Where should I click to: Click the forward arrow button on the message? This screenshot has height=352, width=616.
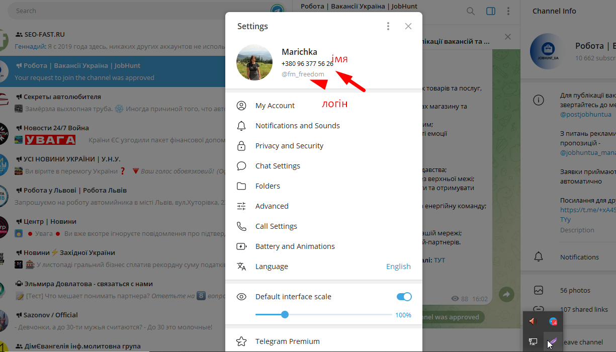point(507,295)
